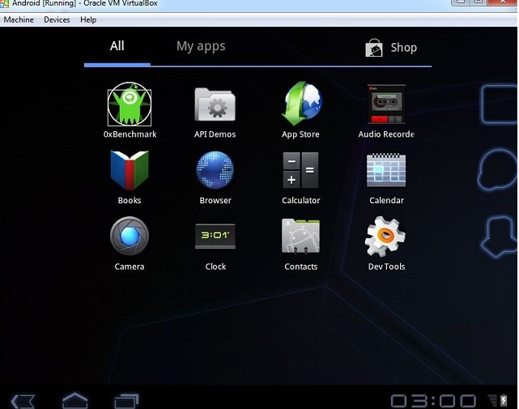Launch the Camera lens icon

pos(130,236)
